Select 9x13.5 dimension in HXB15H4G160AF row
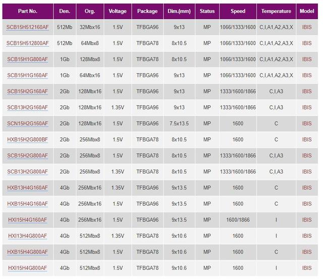323x280 pixels. pos(179,204)
